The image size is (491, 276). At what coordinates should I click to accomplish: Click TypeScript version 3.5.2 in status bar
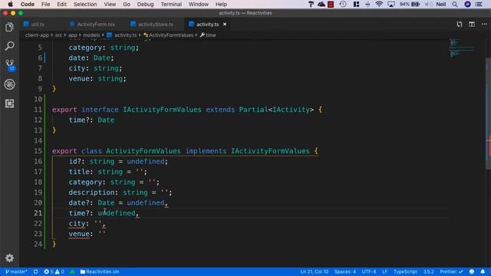click(428, 271)
